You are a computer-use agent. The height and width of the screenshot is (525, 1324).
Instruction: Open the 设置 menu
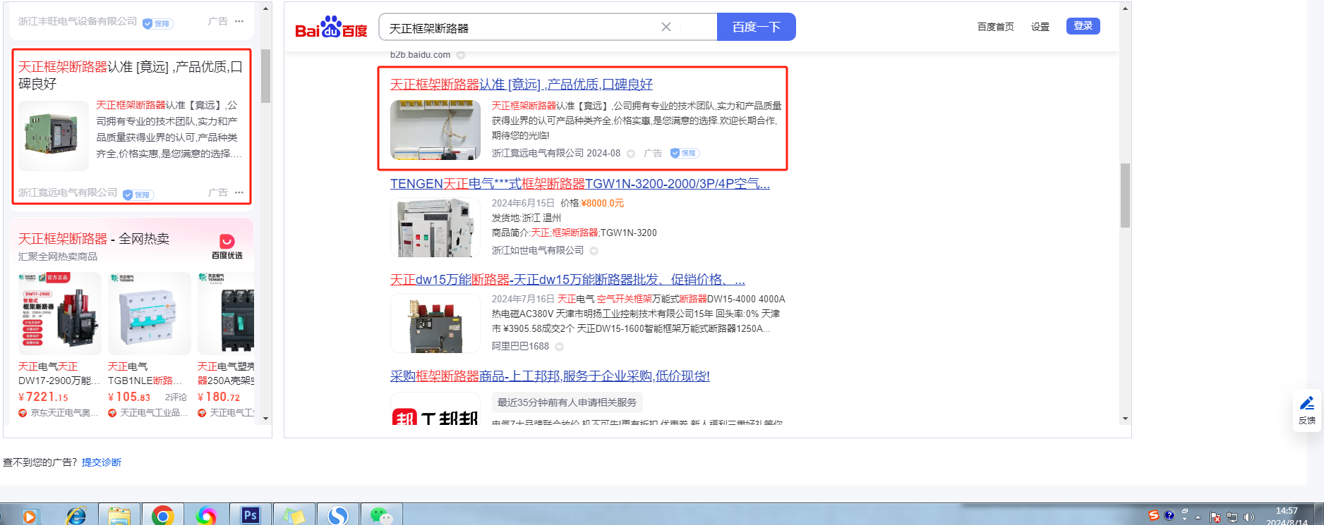point(1040,27)
